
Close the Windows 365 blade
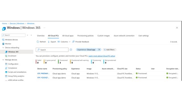pos(177,28)
